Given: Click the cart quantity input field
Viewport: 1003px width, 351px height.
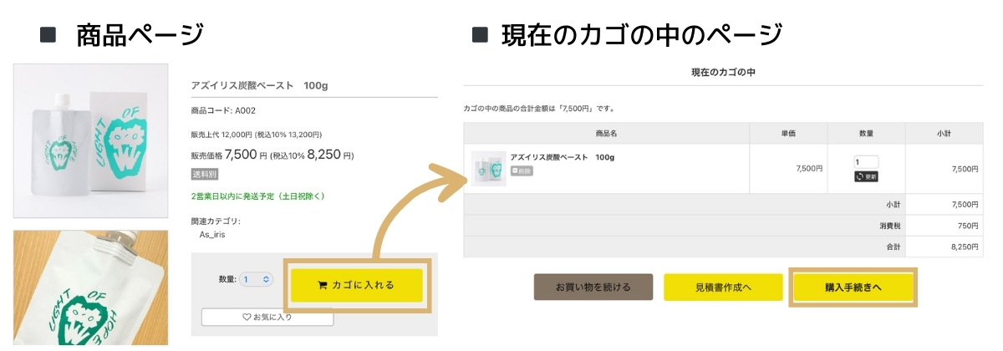Looking at the screenshot, I should [866, 162].
